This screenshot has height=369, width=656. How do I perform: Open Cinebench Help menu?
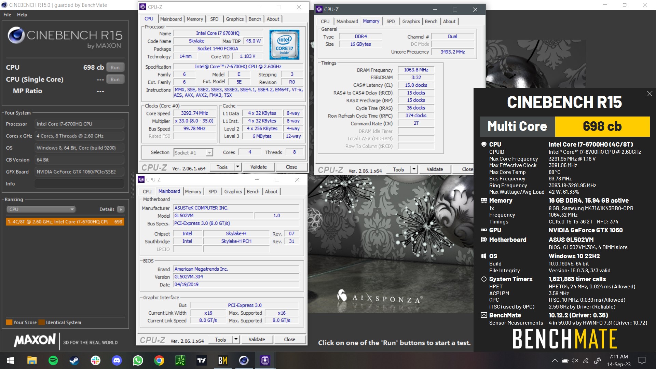click(22, 15)
